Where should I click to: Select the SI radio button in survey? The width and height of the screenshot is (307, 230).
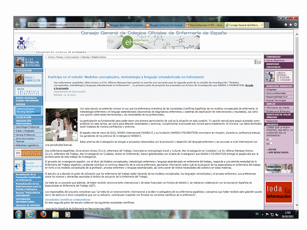pyautogui.click(x=271, y=139)
